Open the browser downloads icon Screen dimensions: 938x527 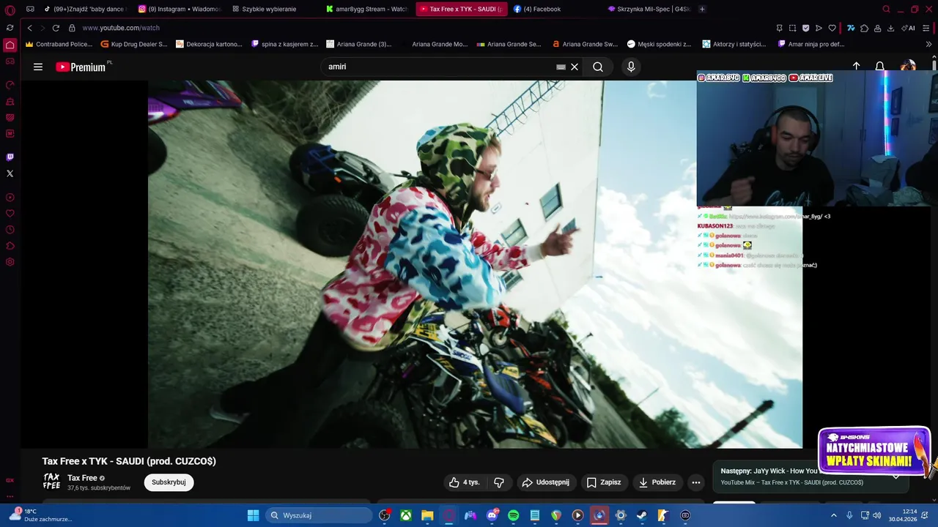890,28
